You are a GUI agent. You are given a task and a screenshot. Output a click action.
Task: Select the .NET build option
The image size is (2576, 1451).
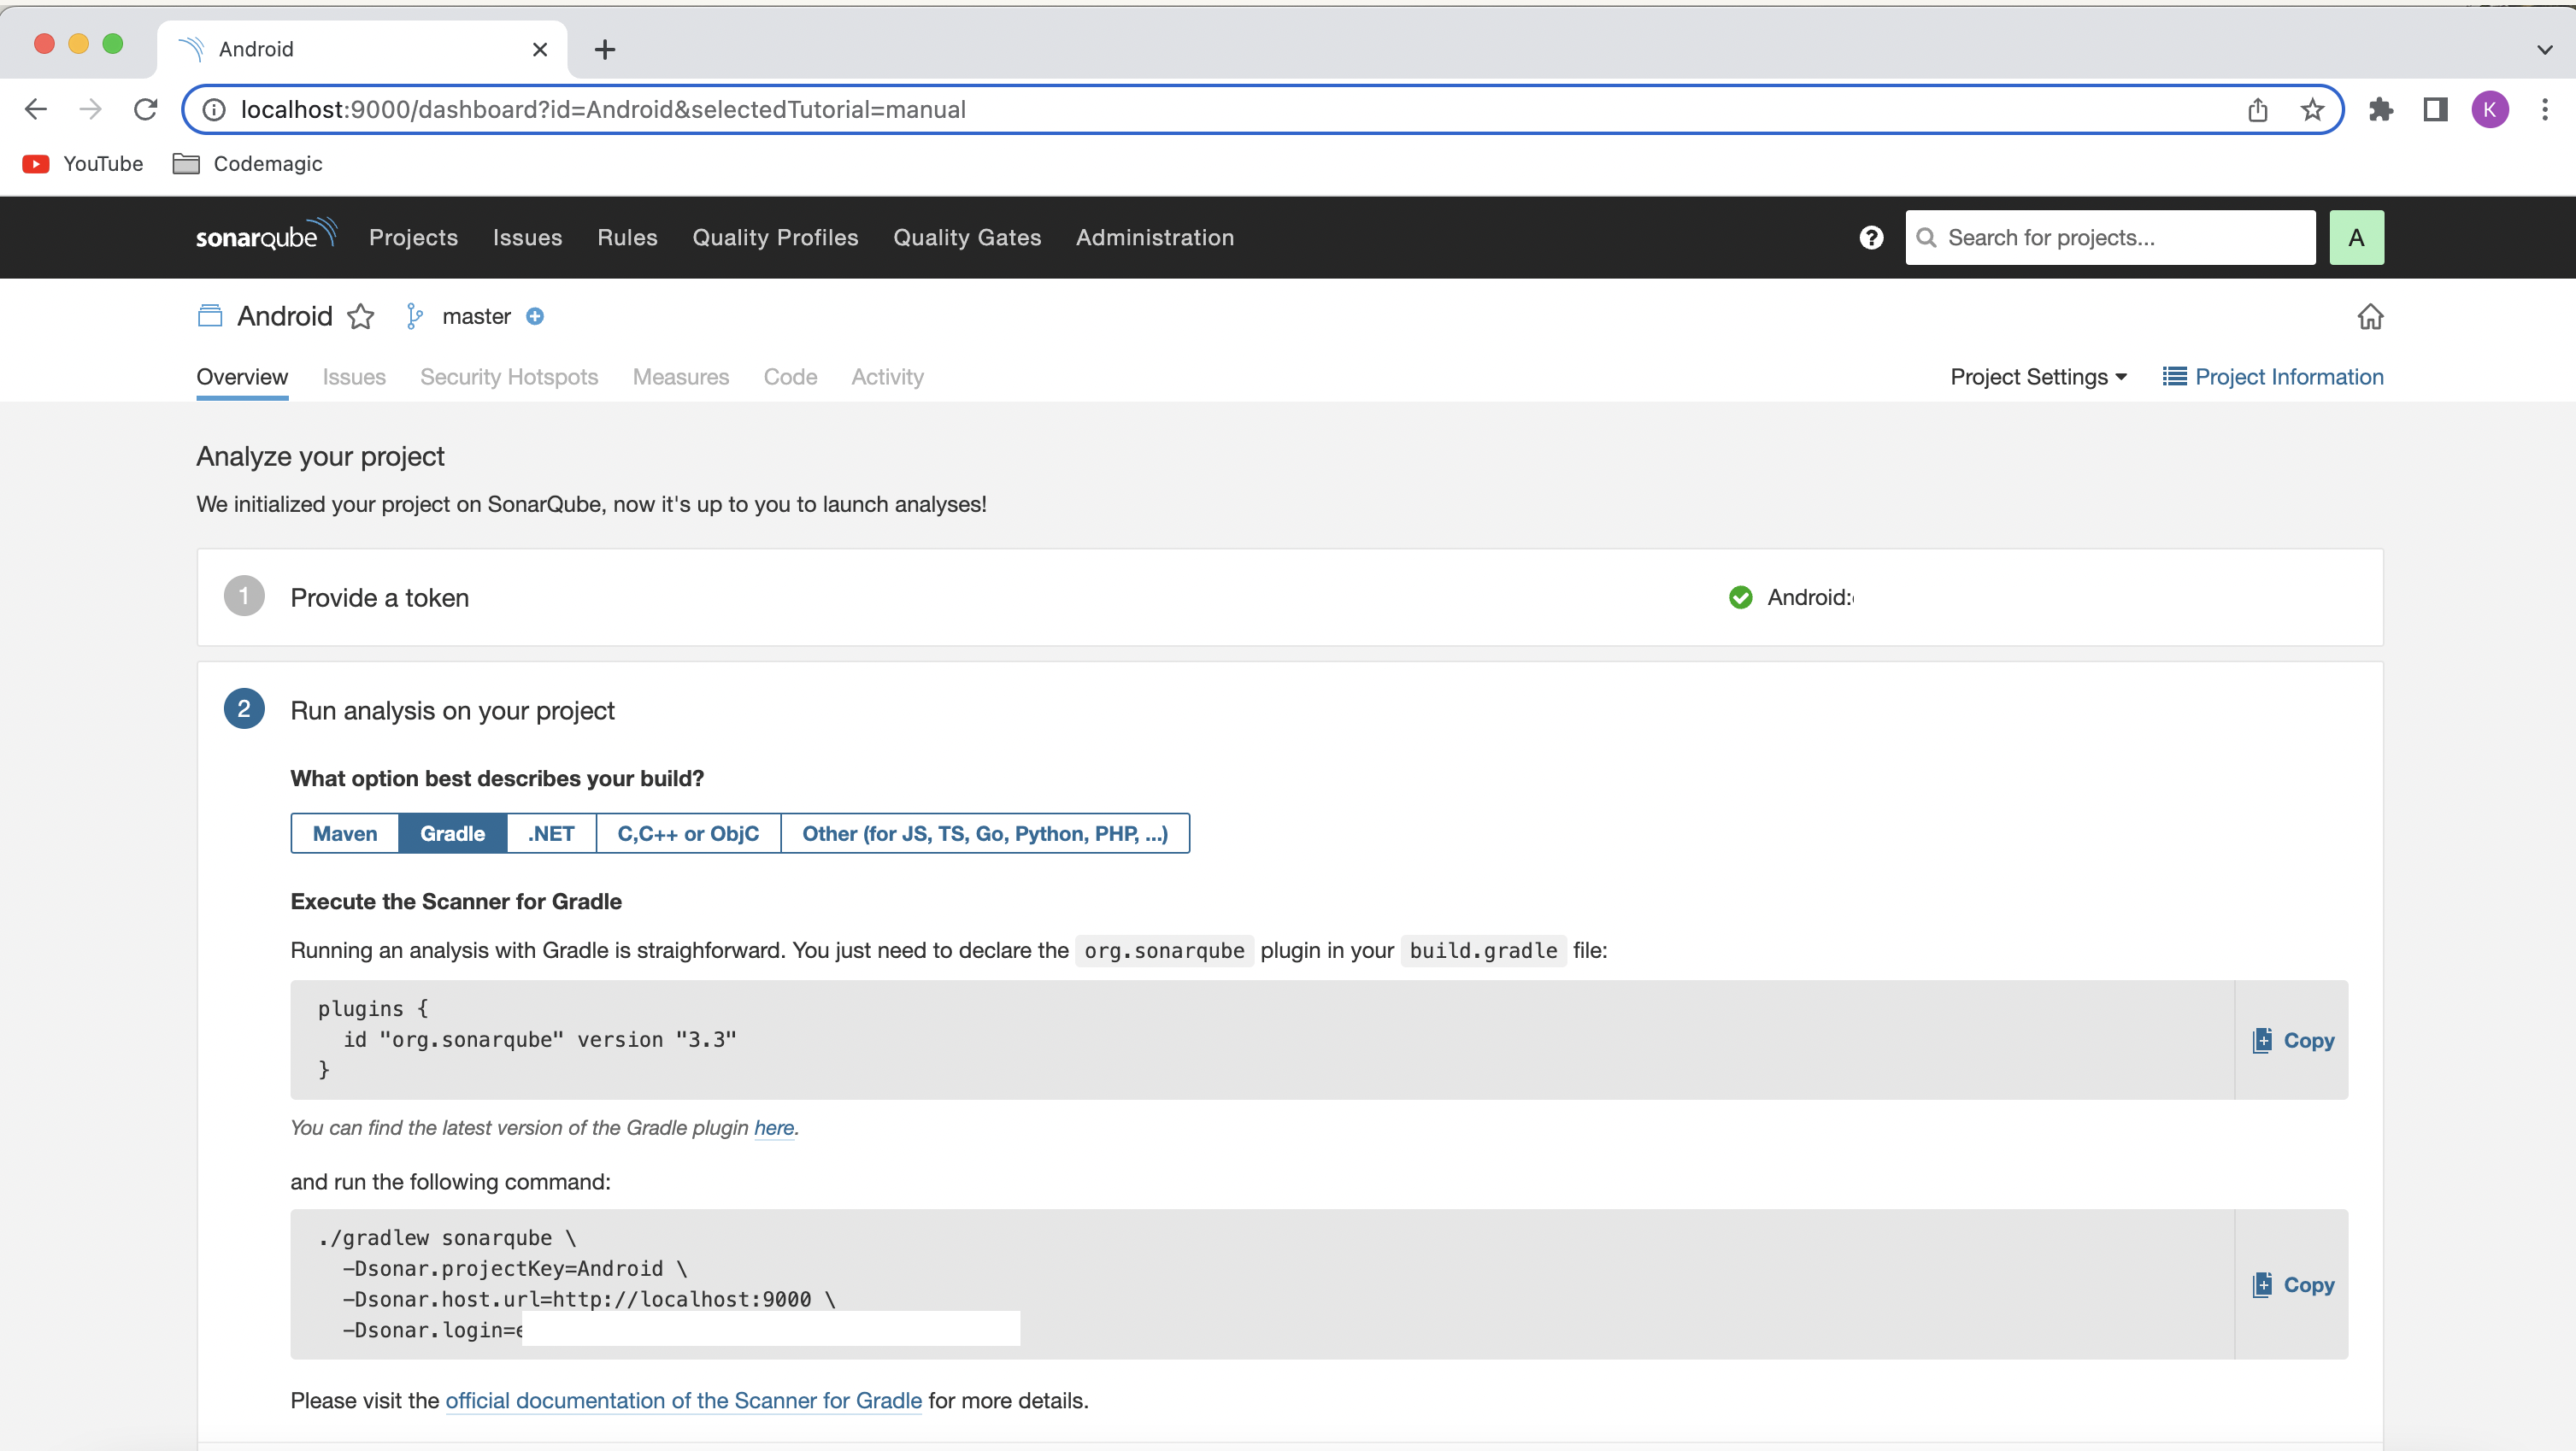pyautogui.click(x=551, y=833)
